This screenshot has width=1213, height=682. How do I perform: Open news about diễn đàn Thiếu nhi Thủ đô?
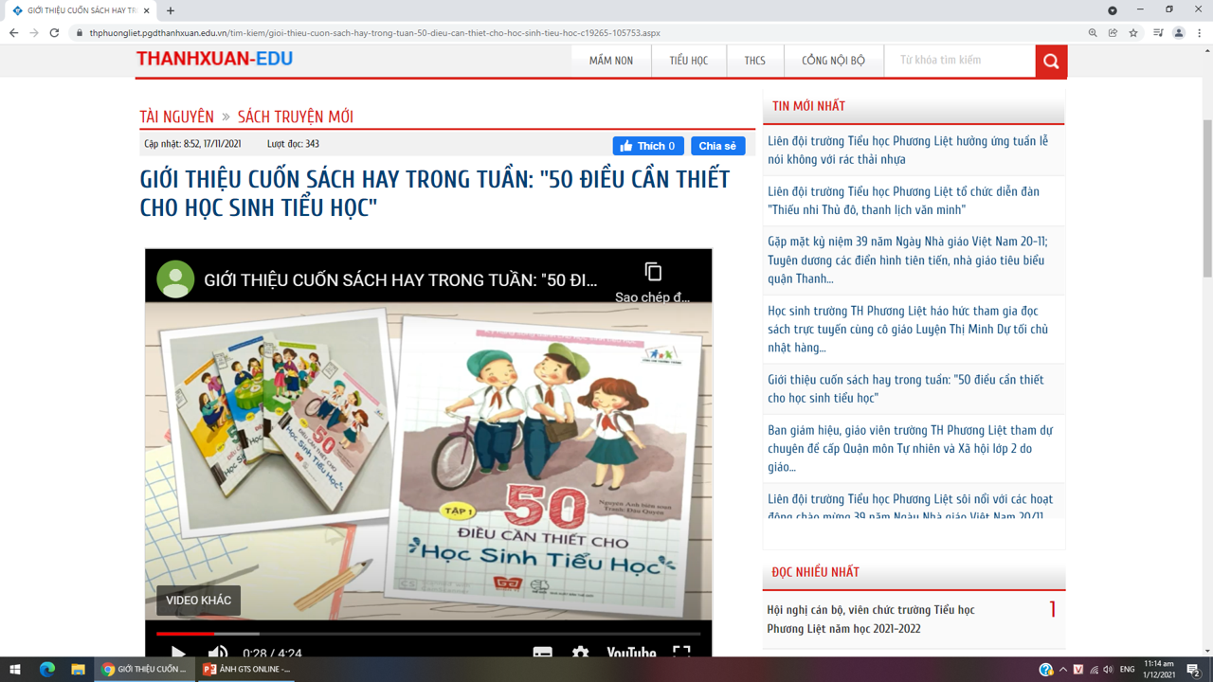coord(904,201)
